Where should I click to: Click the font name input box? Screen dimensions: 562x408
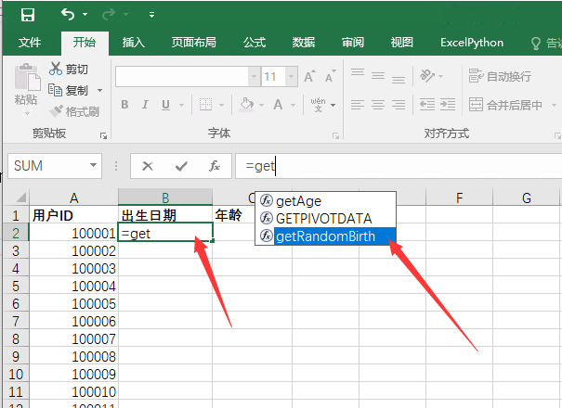tap(182, 76)
